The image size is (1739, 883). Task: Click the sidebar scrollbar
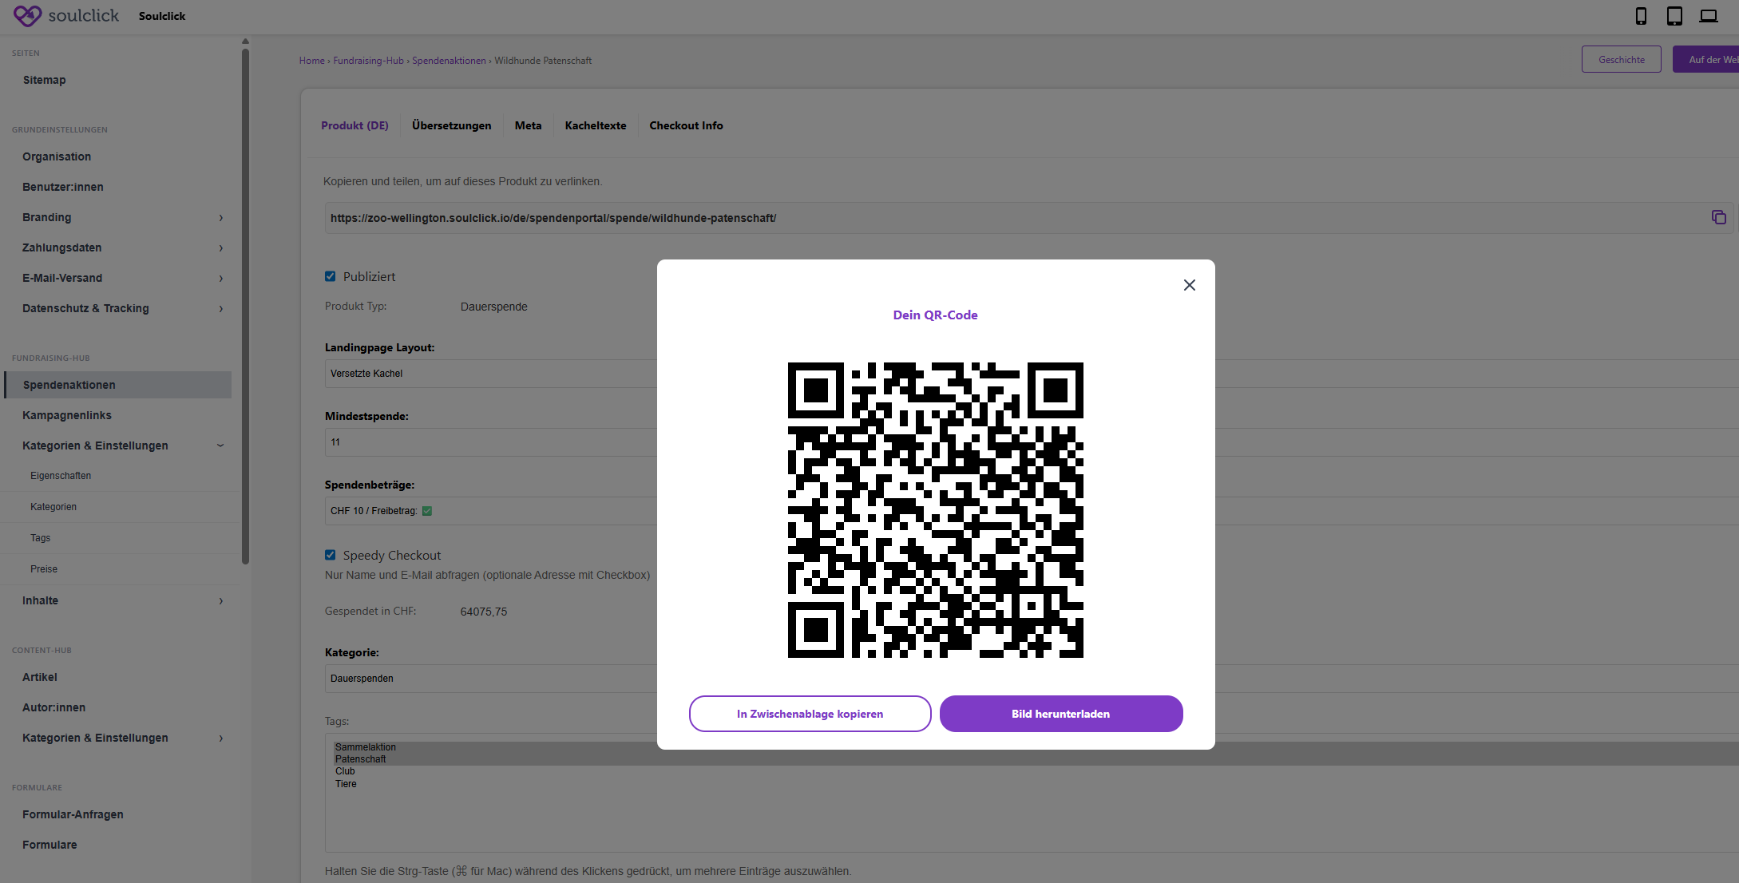click(x=245, y=307)
